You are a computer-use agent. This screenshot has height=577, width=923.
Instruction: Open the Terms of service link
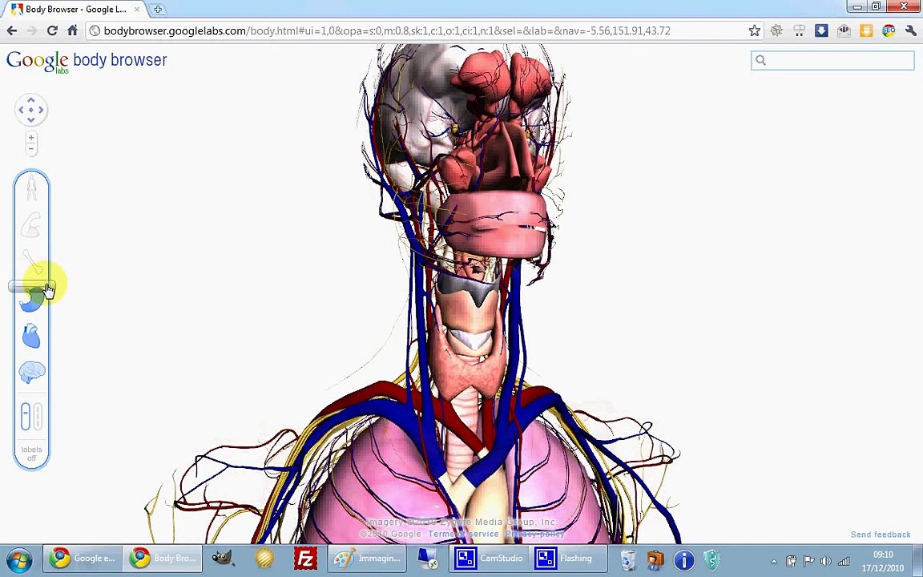[x=463, y=534]
